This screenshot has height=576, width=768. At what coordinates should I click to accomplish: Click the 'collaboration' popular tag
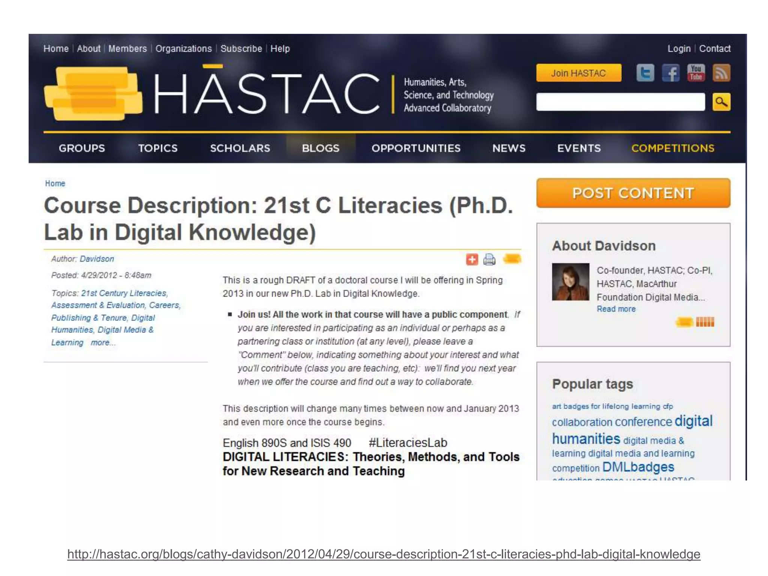[x=582, y=422]
